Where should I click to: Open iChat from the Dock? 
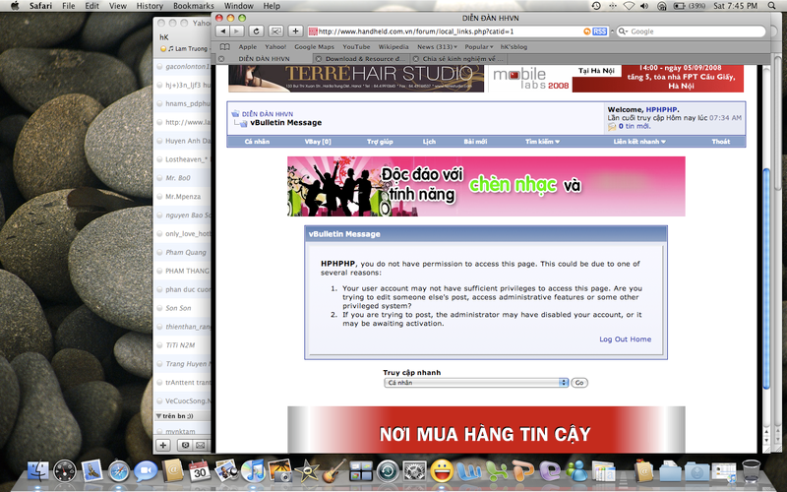[x=146, y=471]
